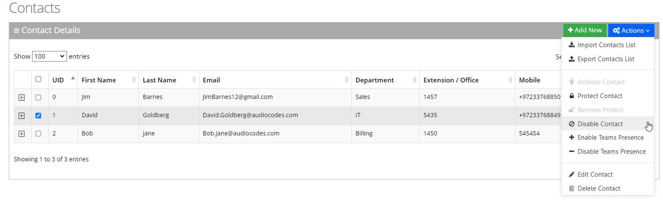Toggle the select-all checkbox in the header
Viewport: 663px width, 206px height.
pyautogui.click(x=38, y=79)
